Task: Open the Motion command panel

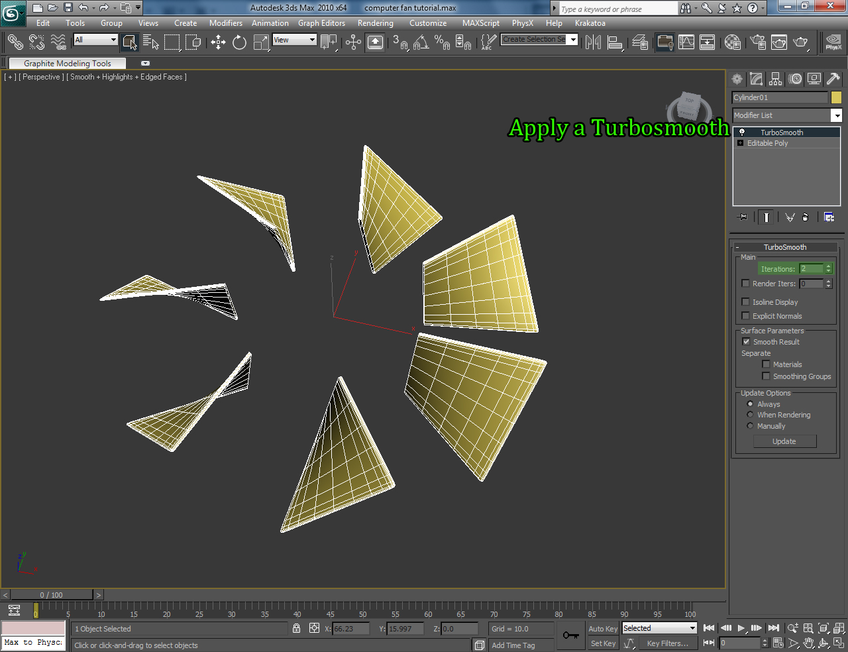Action: [x=795, y=79]
